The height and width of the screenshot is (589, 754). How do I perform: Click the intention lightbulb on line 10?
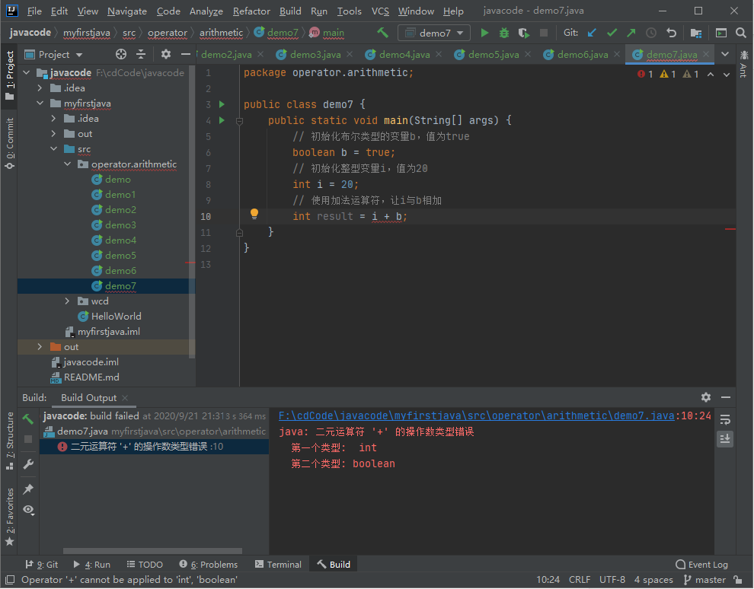click(254, 215)
